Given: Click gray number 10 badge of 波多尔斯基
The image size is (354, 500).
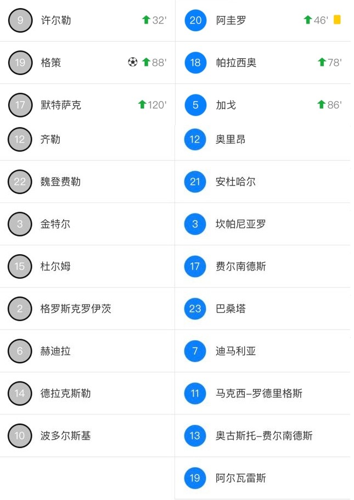Looking at the screenshot, I should click(x=20, y=436).
